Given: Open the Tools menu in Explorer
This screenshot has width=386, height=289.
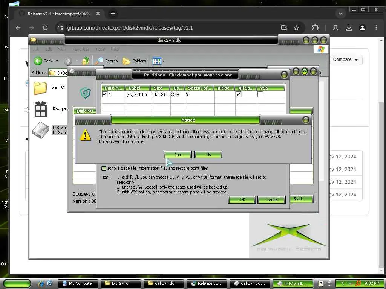Looking at the screenshot, I should [100, 49].
